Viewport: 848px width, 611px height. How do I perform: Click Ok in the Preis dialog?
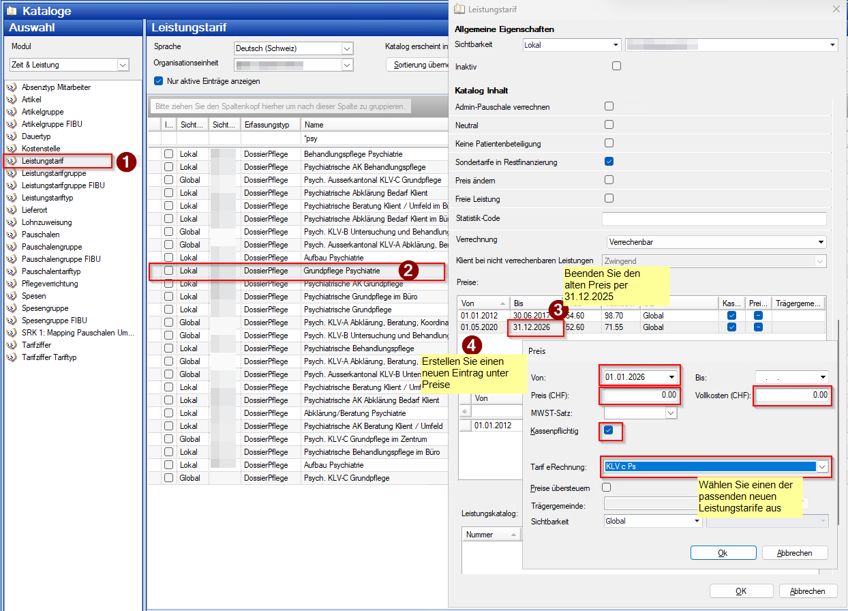point(723,553)
